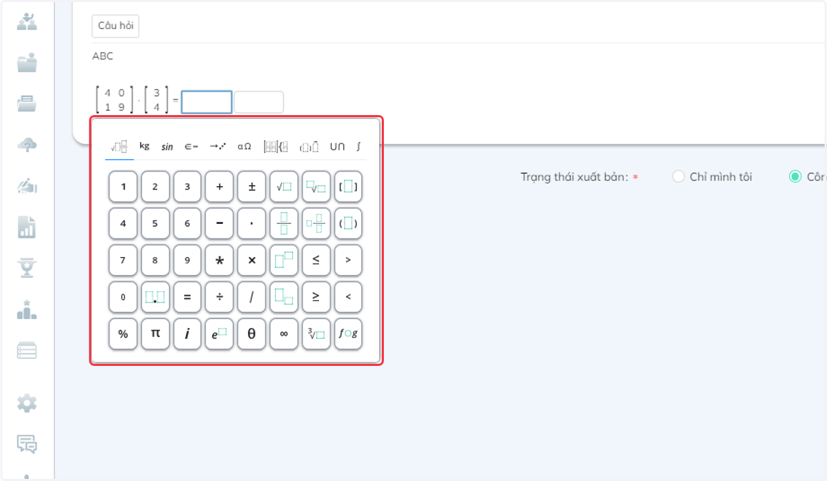Insert the mixed fraction template
The image size is (827, 481).
(x=316, y=223)
